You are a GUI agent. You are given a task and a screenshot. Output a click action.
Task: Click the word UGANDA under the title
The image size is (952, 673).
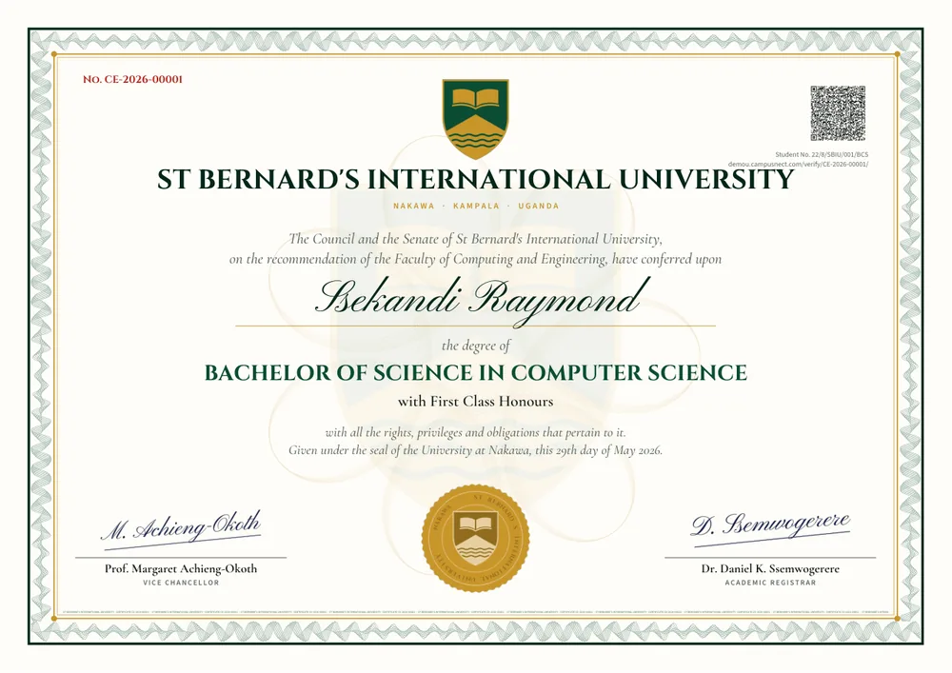click(x=539, y=206)
